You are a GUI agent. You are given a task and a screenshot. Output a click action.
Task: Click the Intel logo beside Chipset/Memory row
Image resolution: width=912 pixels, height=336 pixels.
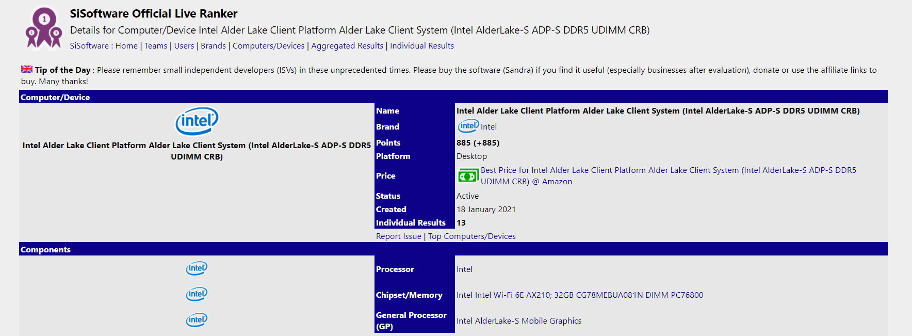(x=197, y=294)
